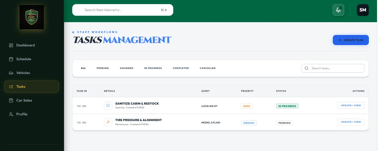Screen dimensions: 378x151
Task: Click the magnifier icon in Search tasks
Action: pos(307,68)
